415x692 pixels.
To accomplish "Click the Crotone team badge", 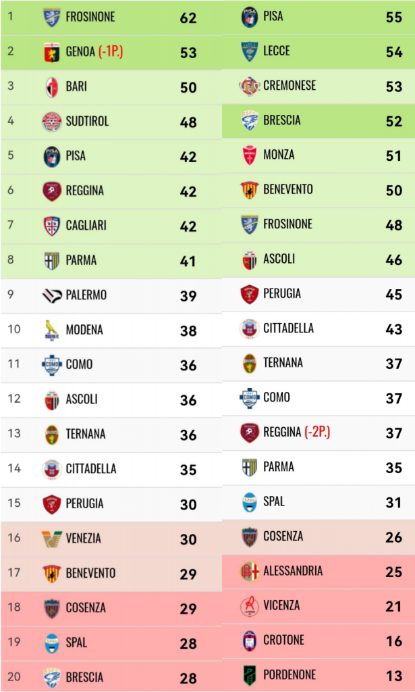I will (x=250, y=641).
